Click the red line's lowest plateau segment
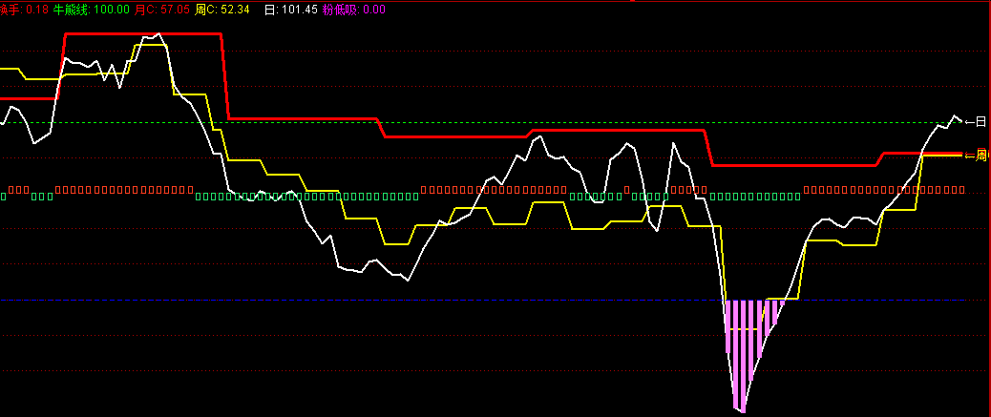Screen dimensions: 991x417 [792, 165]
